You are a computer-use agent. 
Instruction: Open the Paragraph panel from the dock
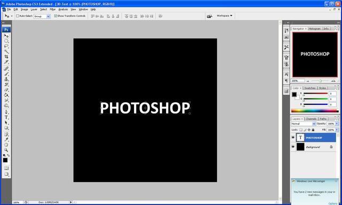pyautogui.click(x=286, y=81)
